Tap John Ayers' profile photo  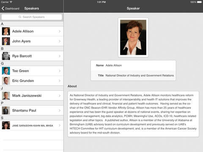(x=6, y=41)
